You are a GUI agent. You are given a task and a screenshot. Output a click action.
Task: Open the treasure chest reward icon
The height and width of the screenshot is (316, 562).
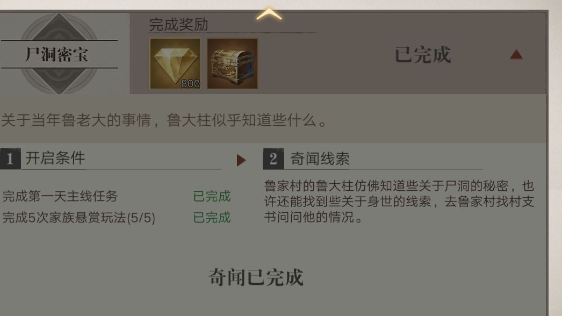(232, 63)
